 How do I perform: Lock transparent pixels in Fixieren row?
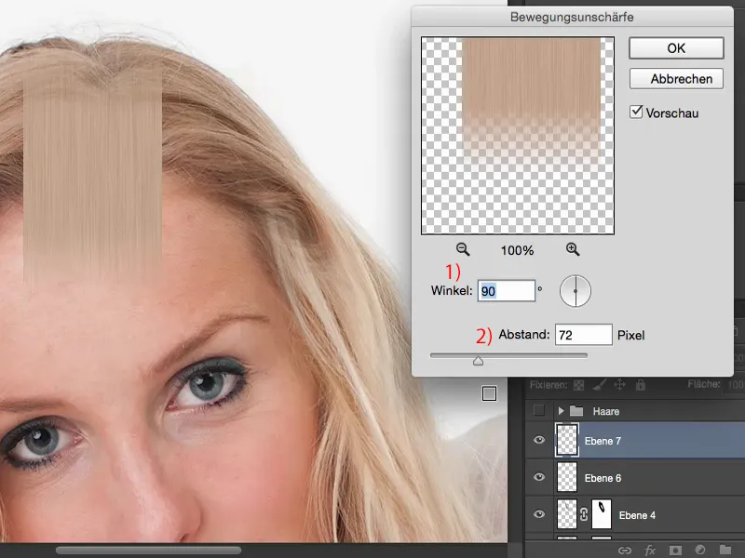tap(578, 385)
